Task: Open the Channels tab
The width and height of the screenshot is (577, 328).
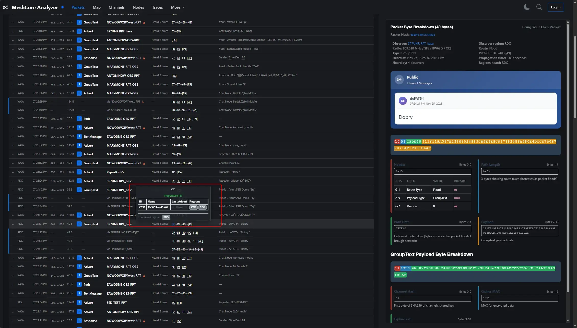Action: pos(116,7)
